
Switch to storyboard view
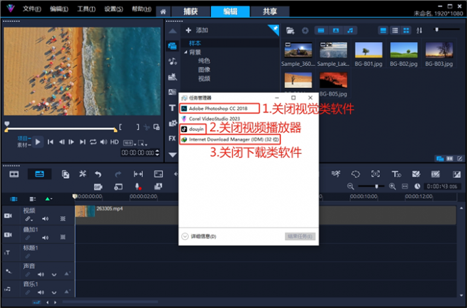point(14,174)
